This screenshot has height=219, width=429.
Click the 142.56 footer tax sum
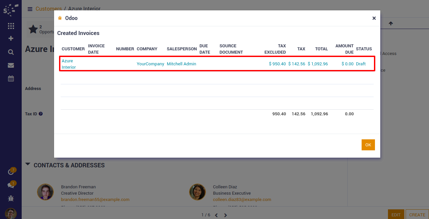pos(299,114)
